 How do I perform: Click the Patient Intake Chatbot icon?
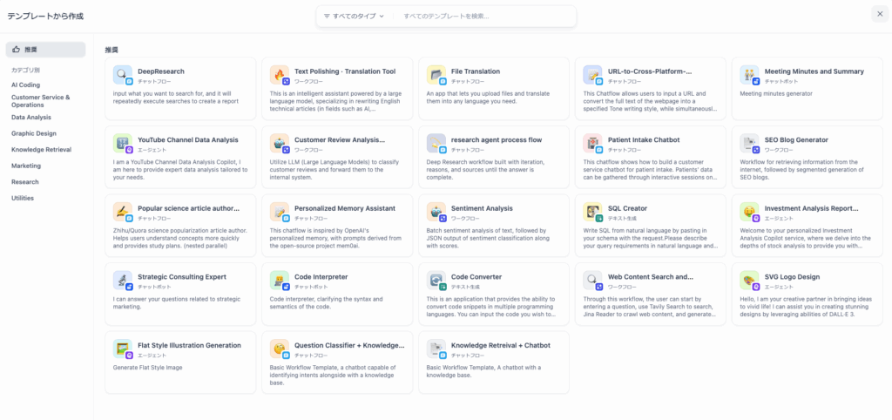click(x=593, y=143)
